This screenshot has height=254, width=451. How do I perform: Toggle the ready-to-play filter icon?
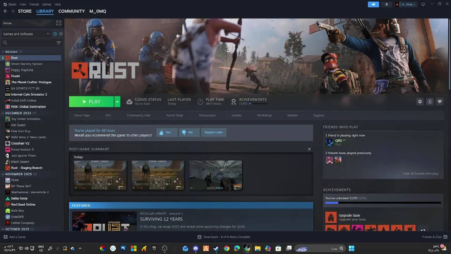[x=61, y=34]
